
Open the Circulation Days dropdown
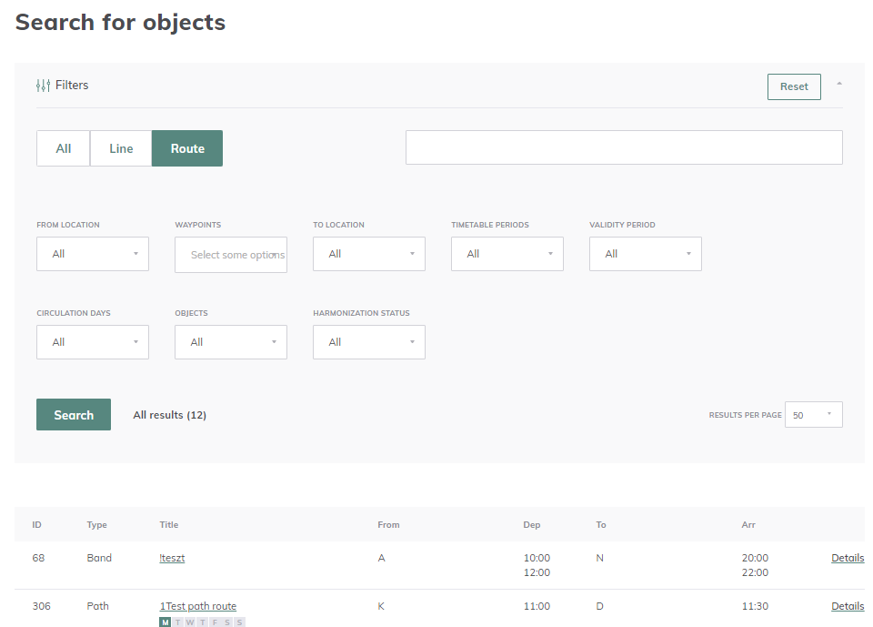pos(93,342)
